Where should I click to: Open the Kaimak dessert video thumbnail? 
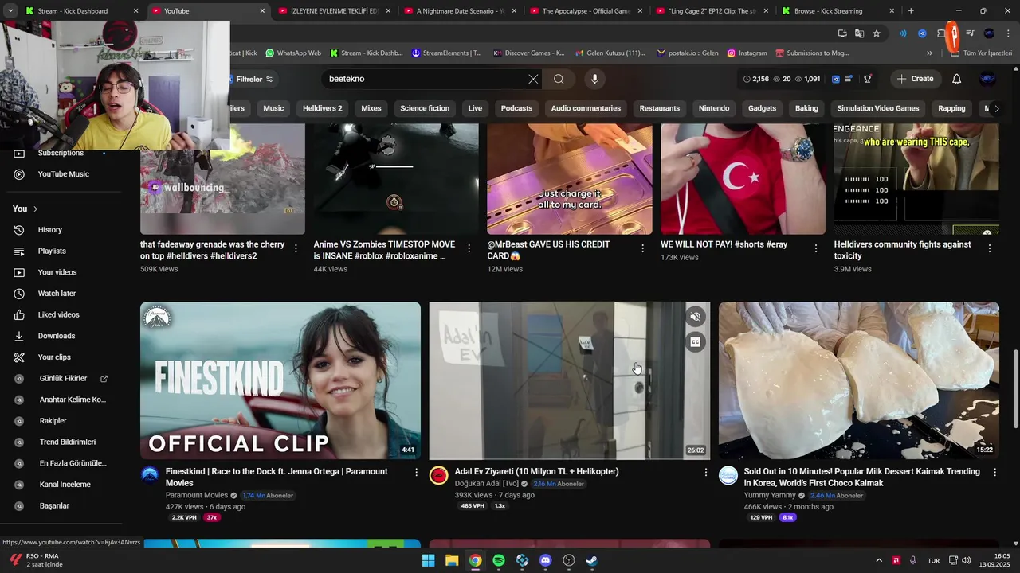[x=859, y=380]
